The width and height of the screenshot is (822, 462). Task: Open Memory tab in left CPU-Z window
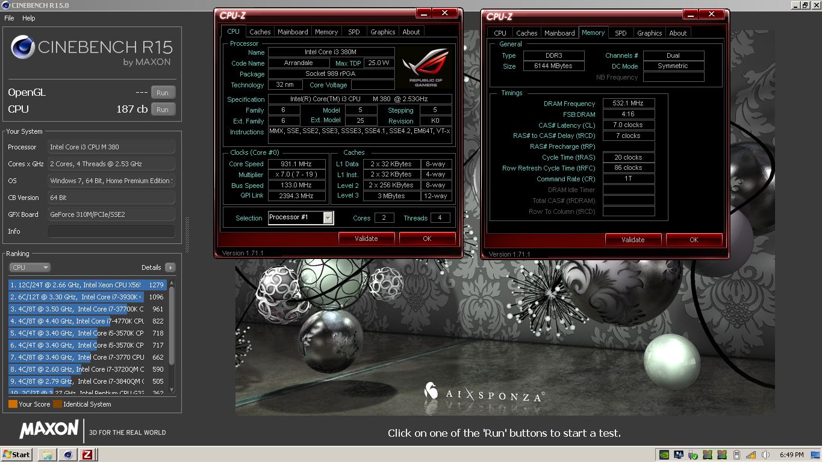click(x=326, y=32)
